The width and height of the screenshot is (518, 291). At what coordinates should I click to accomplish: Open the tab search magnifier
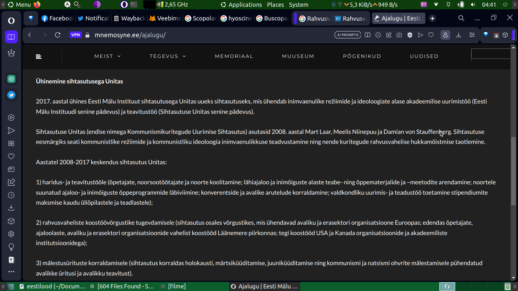click(461, 18)
